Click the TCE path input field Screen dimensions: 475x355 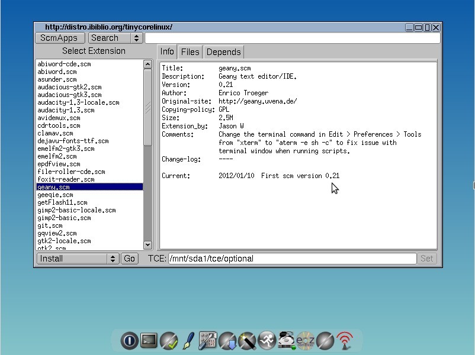(293, 259)
